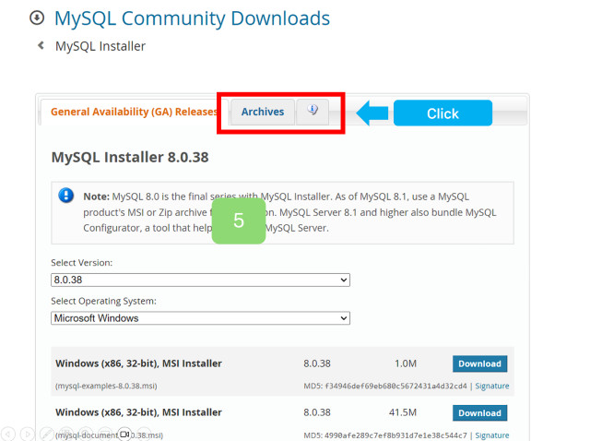
Task: Click the blue exclamation note icon
Action: (x=65, y=196)
